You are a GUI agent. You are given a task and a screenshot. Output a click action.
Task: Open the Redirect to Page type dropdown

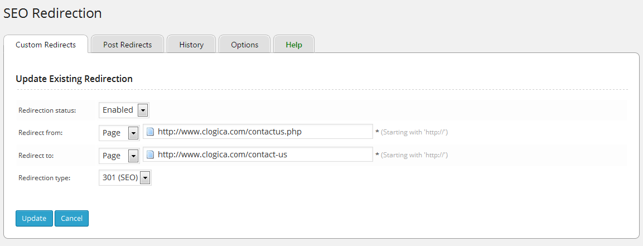coord(119,155)
